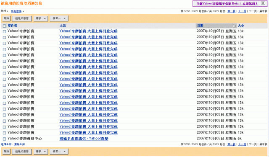This screenshot has width=269, height=157.
Task: Sort messages by 日期 column header
Action: click(x=200, y=26)
